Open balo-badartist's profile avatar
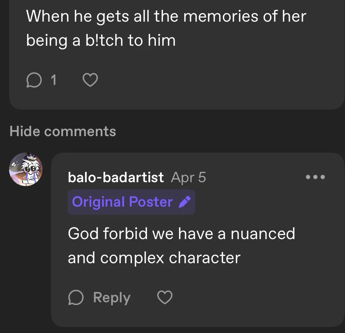Screen dimensions: 345x333 tap(26, 169)
